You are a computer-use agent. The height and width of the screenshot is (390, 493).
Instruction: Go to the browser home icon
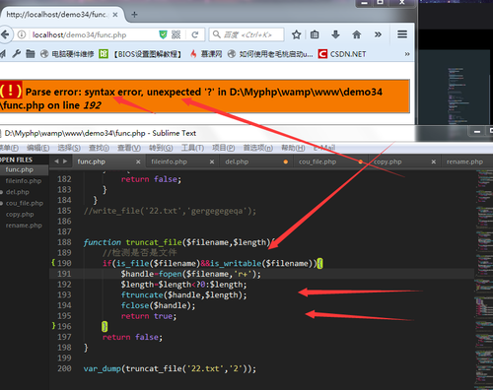(357, 34)
